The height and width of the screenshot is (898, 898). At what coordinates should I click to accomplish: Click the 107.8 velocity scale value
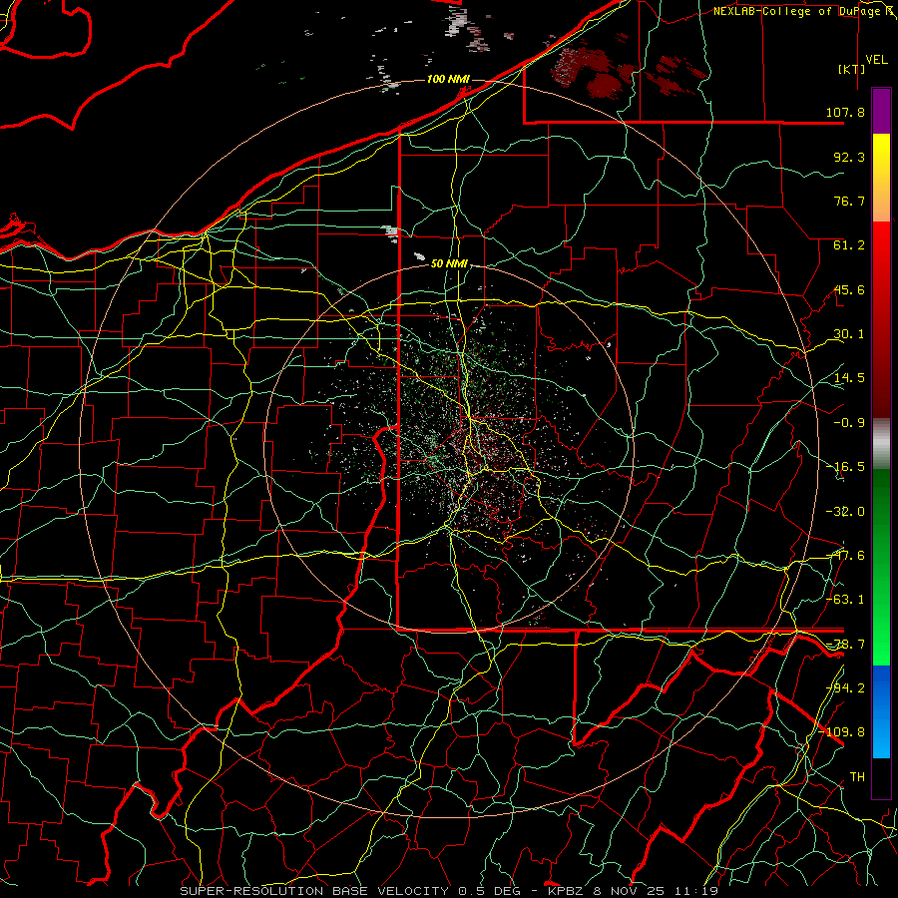point(845,112)
